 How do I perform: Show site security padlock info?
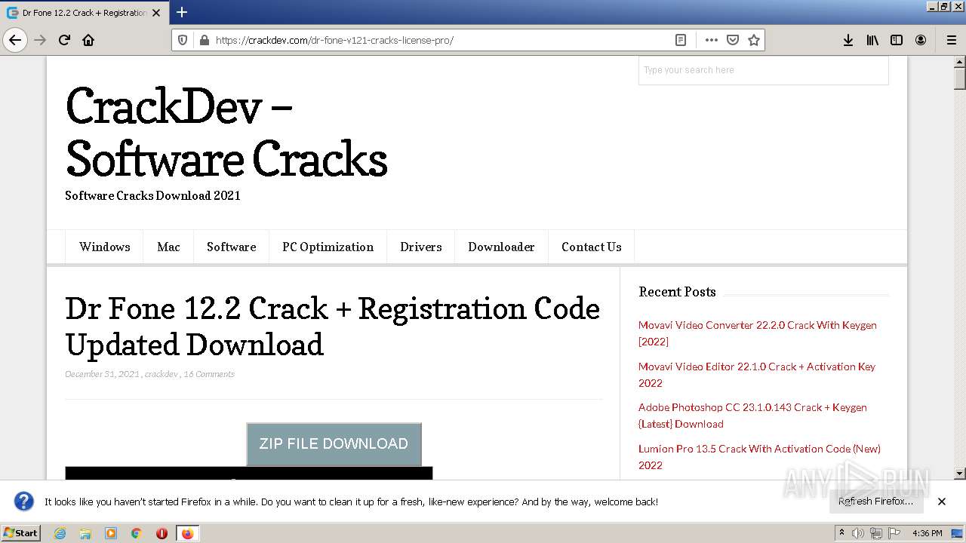203,40
